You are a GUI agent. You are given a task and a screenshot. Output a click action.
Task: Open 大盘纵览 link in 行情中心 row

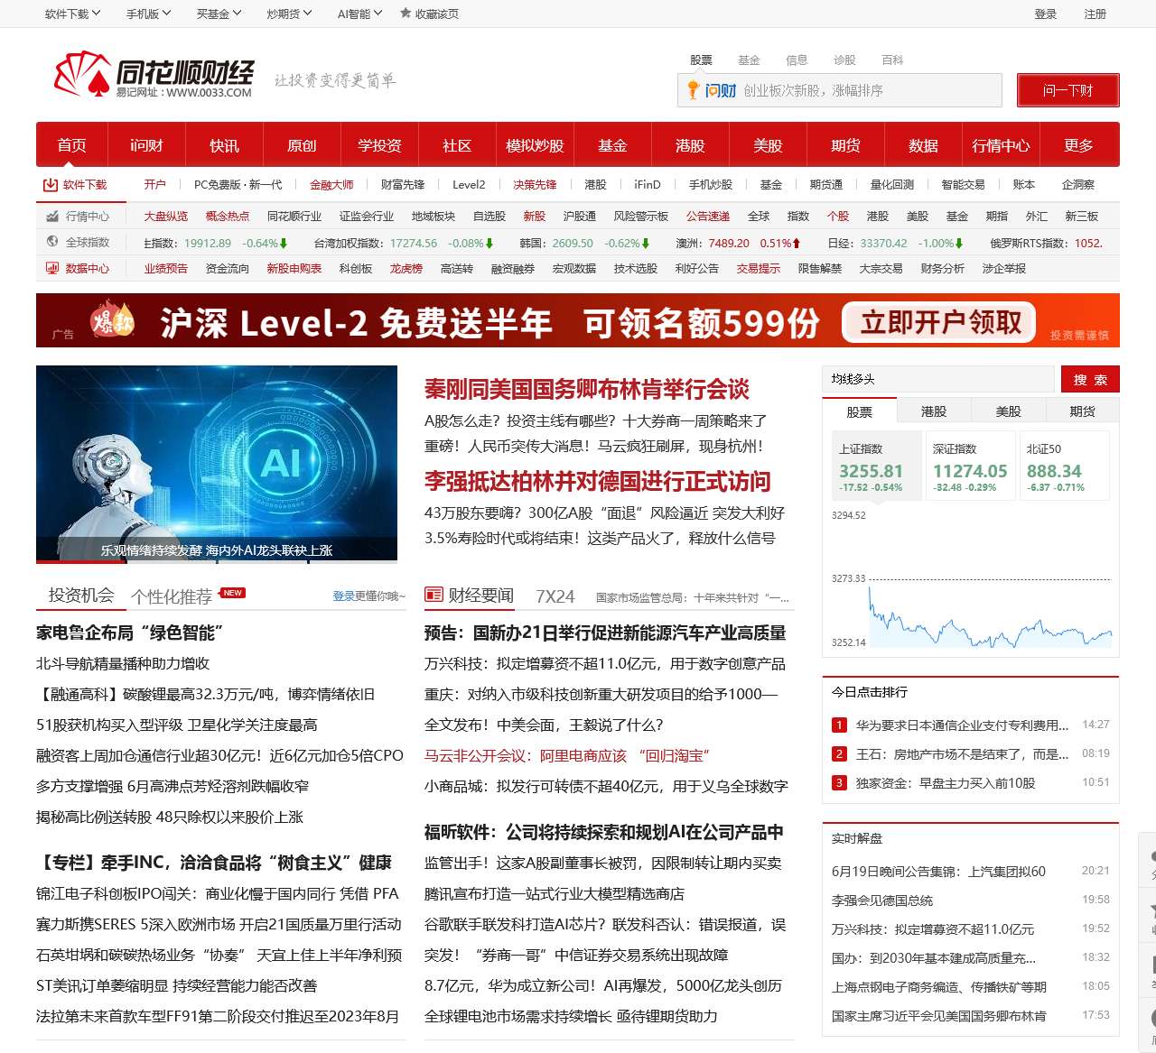(x=166, y=217)
